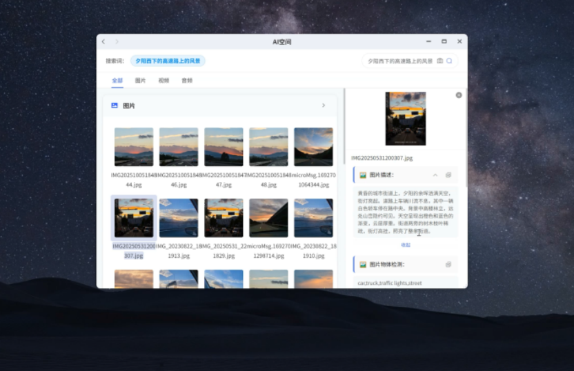Image resolution: width=574 pixels, height=371 pixels.
Task: Click the results list vertical scrollbar
Action: click(x=344, y=126)
